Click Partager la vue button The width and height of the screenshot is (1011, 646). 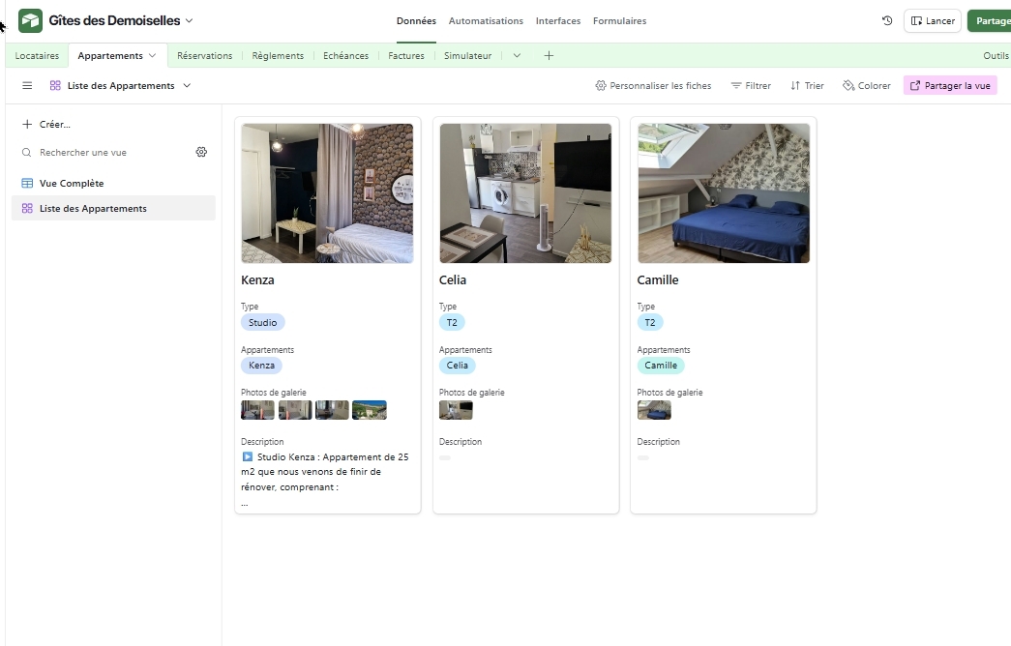tap(950, 86)
